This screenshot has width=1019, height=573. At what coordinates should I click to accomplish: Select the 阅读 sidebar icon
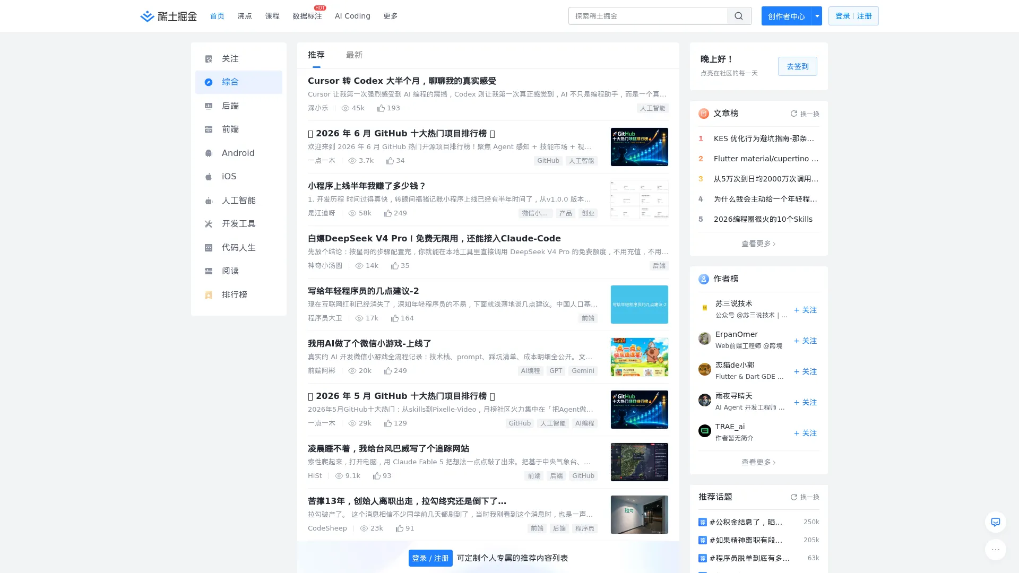[x=209, y=271]
